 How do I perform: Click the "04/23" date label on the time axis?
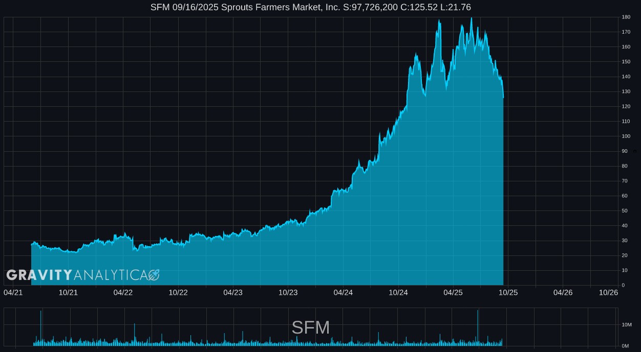click(233, 292)
